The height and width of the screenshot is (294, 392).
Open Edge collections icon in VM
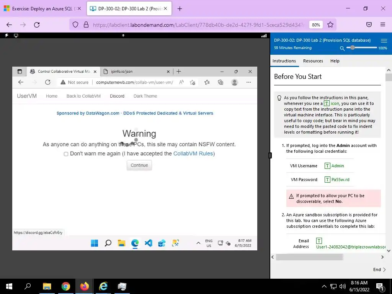click(220, 82)
